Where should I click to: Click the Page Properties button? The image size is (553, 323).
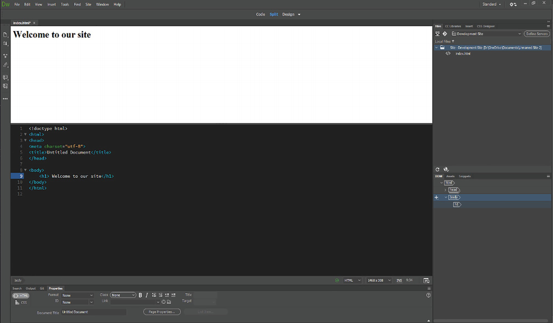[162, 312]
